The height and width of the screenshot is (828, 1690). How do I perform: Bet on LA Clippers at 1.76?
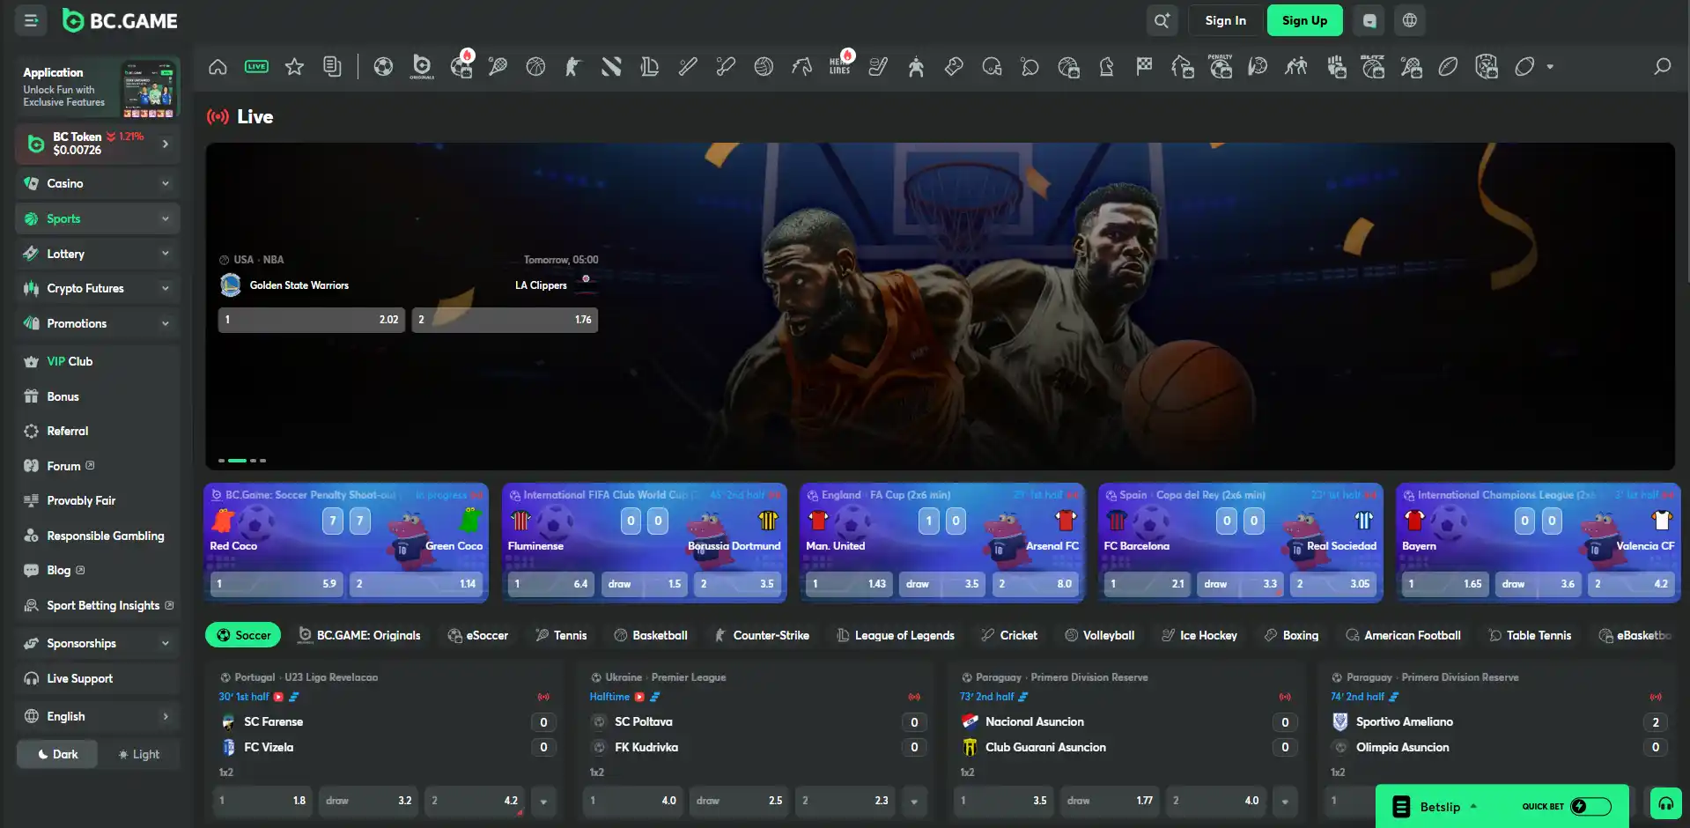(x=505, y=320)
